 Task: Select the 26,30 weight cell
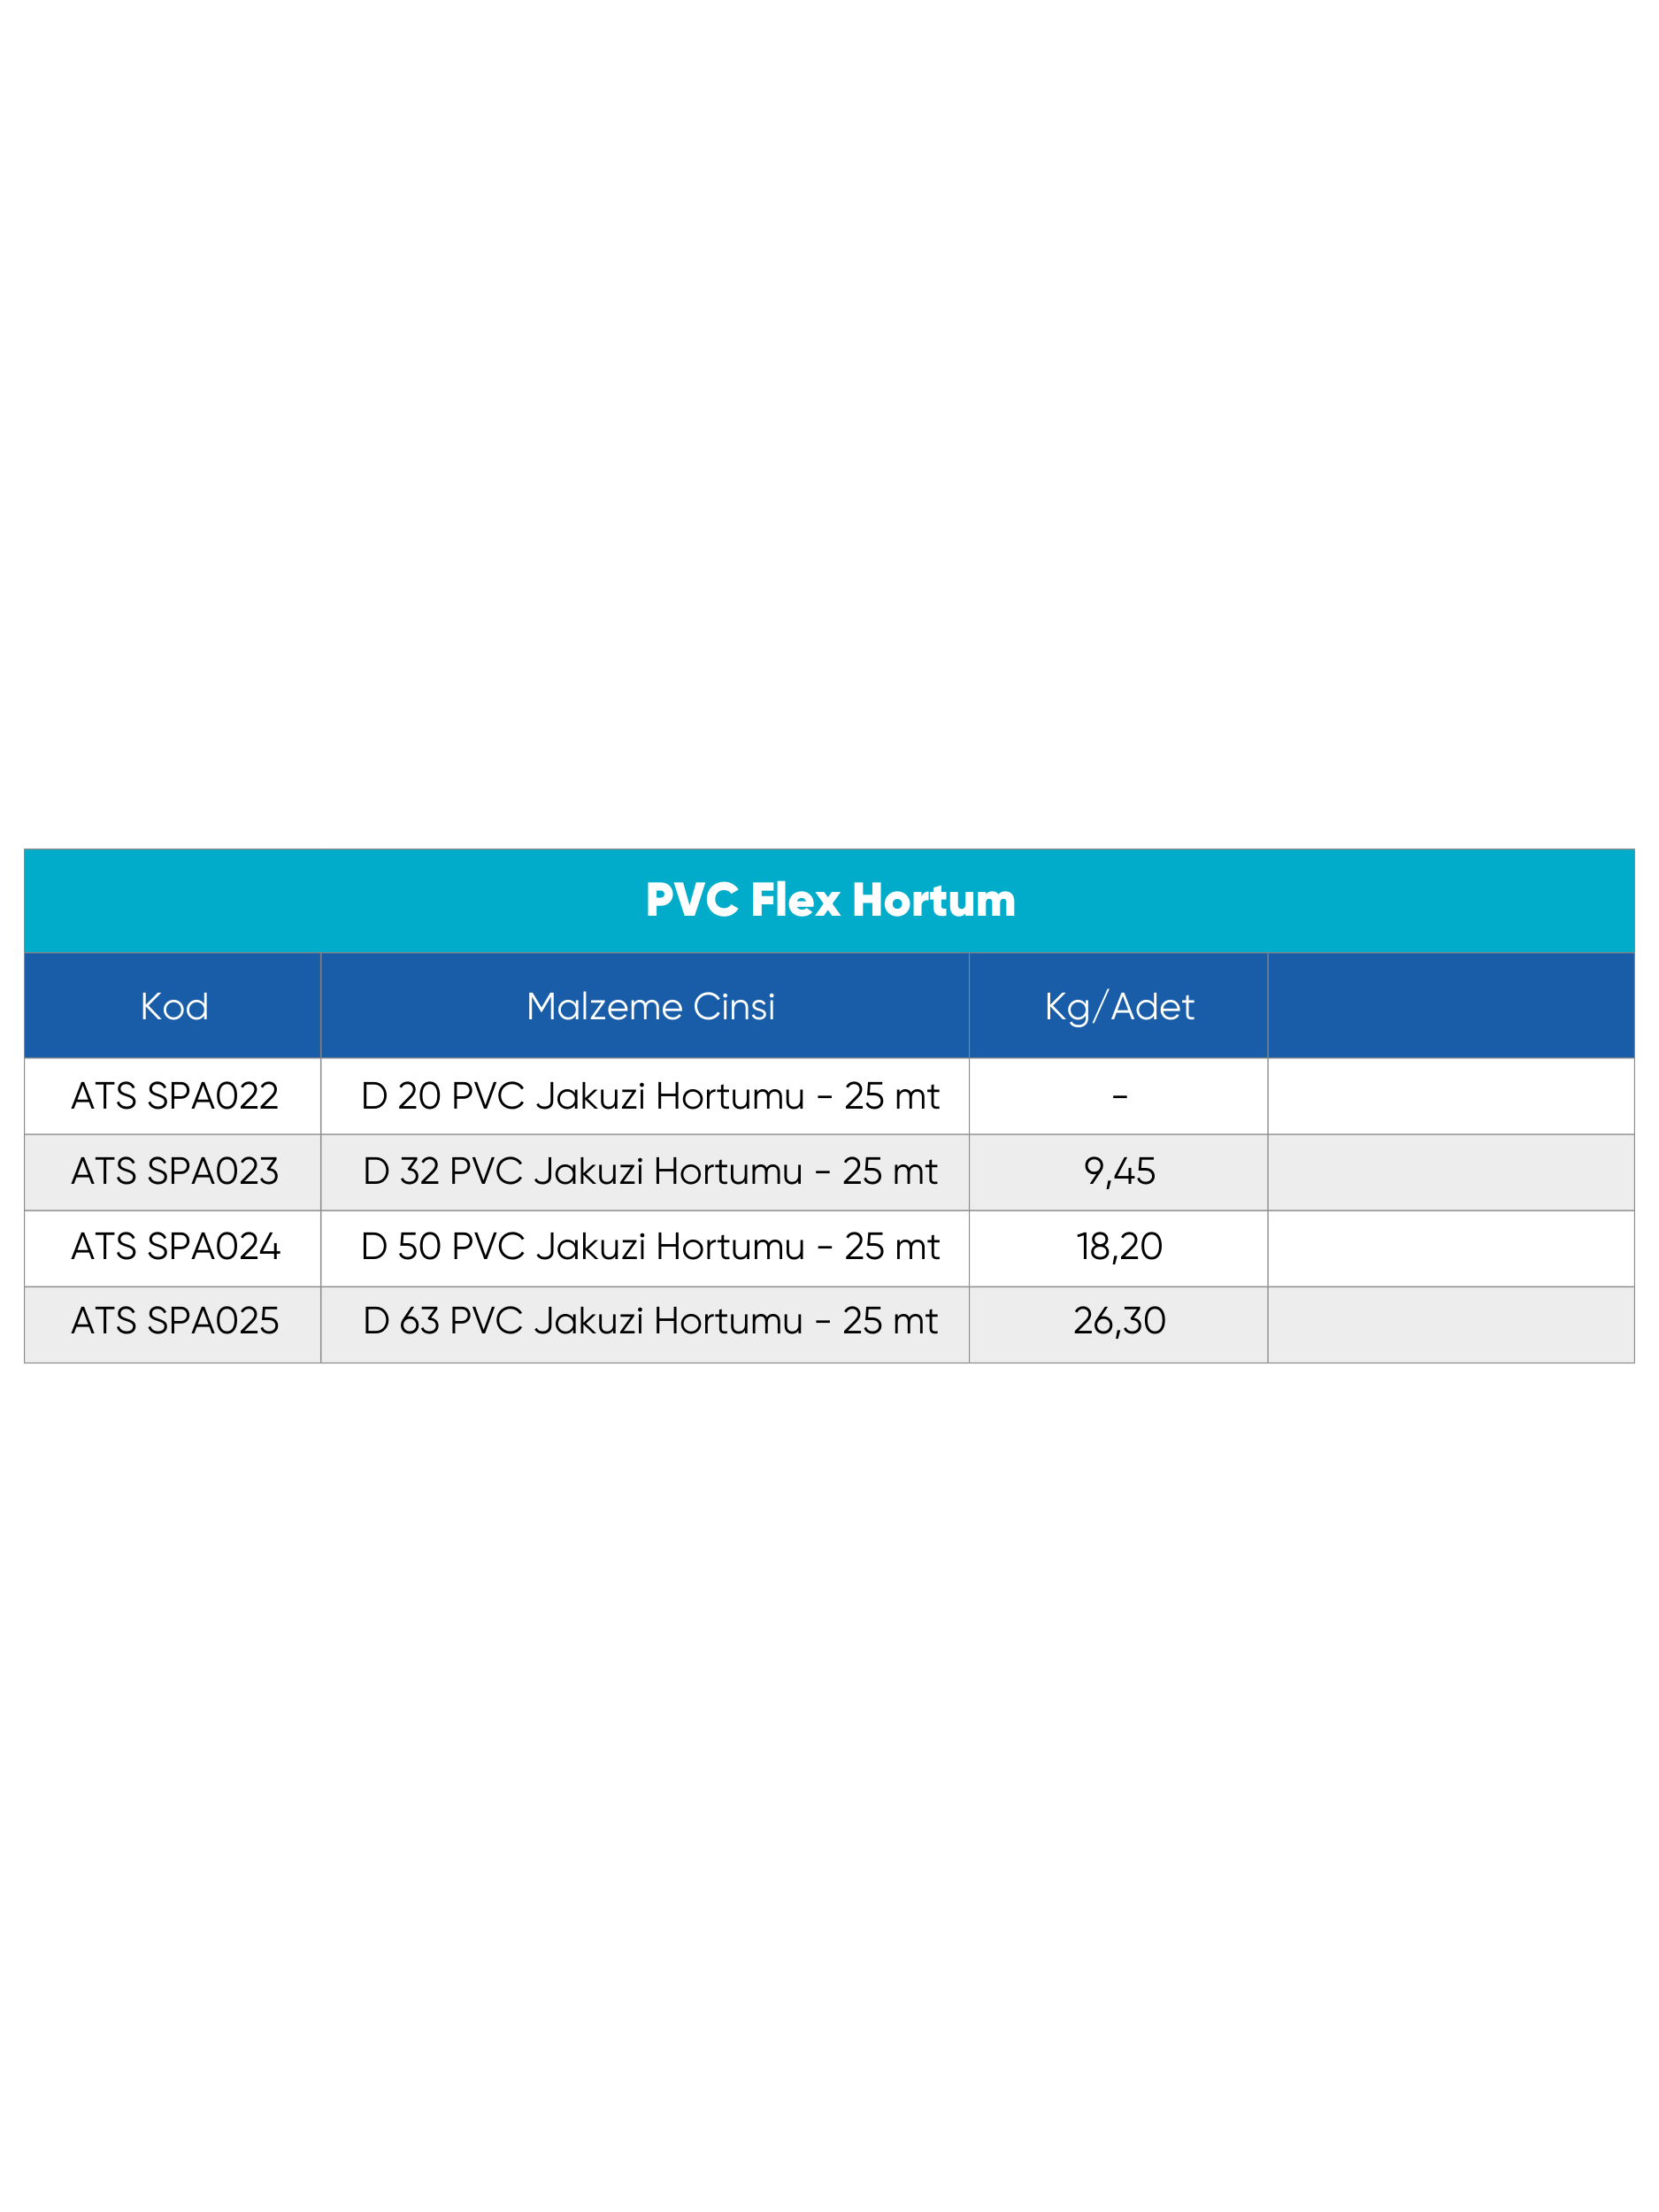tap(1119, 1321)
